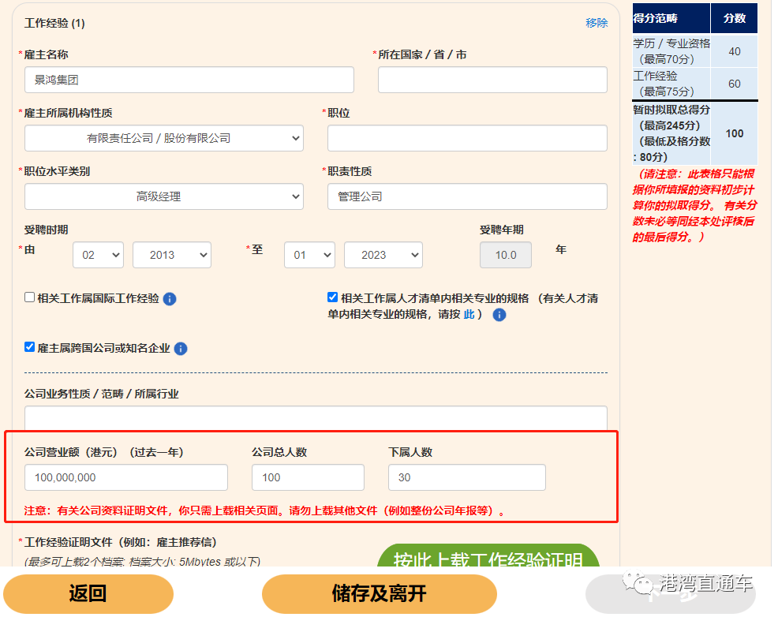Open the start year dropdown showing 2013
Screen dimensions: 778x617
coord(171,255)
